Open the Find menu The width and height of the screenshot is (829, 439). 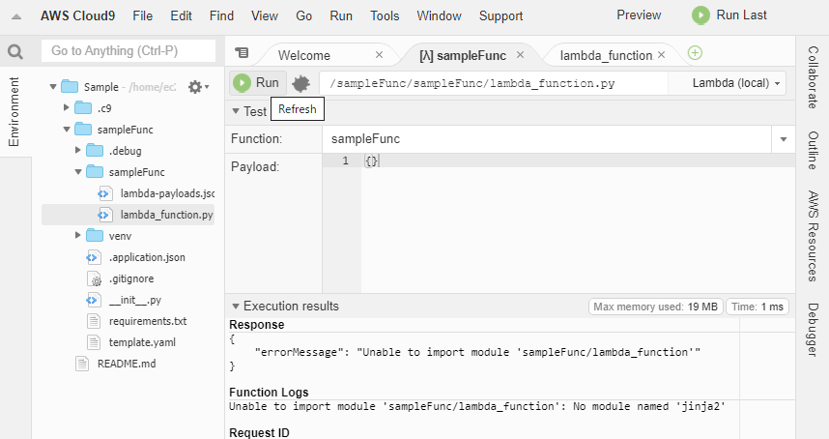221,15
